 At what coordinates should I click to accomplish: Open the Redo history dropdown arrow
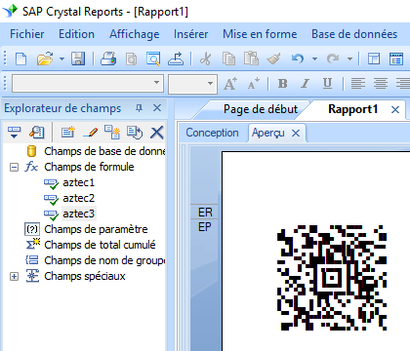tap(349, 59)
